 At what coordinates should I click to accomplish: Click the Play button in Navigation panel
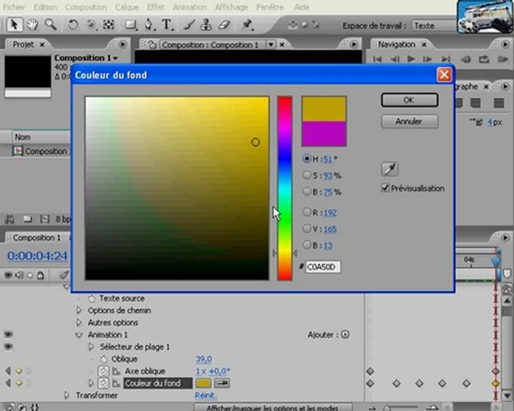coord(411,59)
